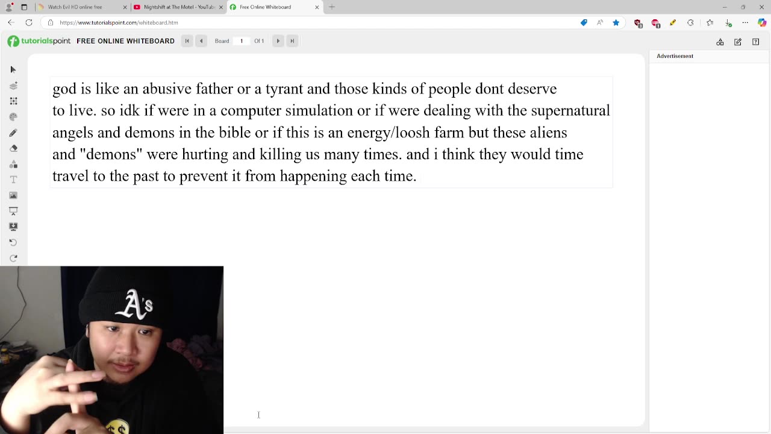Click the shapes icon in top-right header
This screenshot has height=434, width=771.
pyautogui.click(x=720, y=42)
